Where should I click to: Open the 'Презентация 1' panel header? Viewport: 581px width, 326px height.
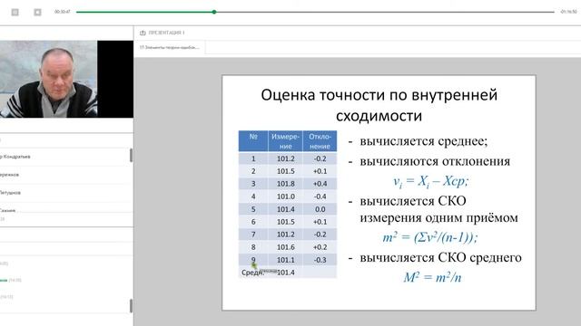click(166, 33)
